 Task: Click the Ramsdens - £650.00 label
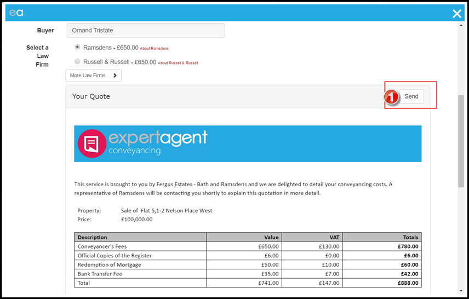click(111, 48)
